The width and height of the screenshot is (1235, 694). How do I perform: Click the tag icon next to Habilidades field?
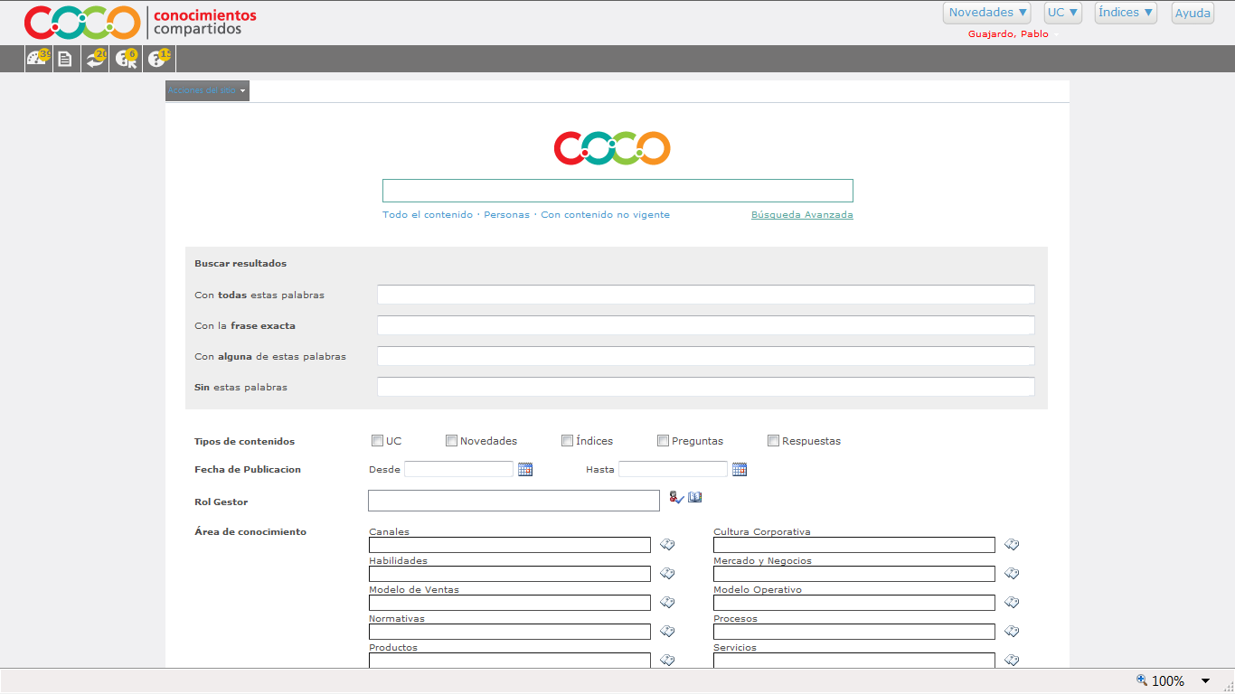(x=667, y=574)
